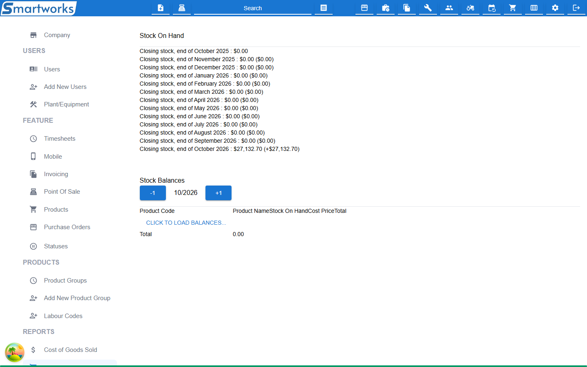Open Plant/Equipment in sidebar
The image size is (587, 367).
pyautogui.click(x=70, y=104)
